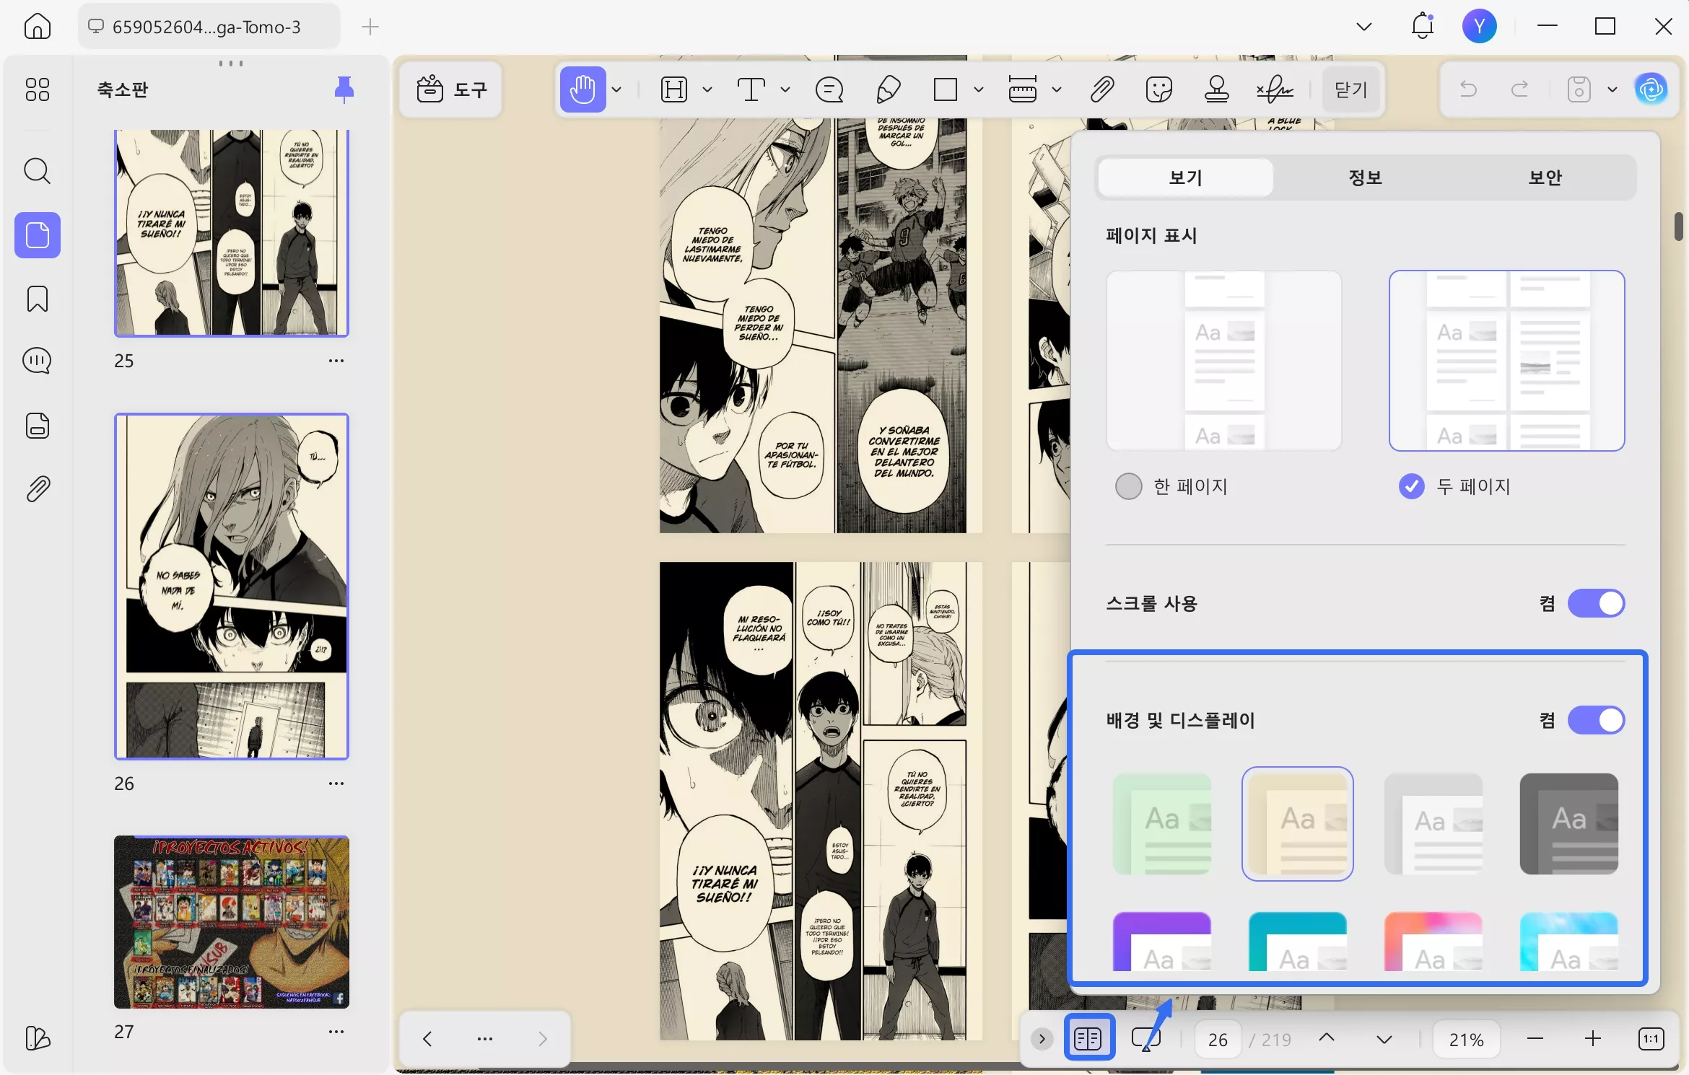Click the Attachment paperclip tool
The width and height of the screenshot is (1689, 1075).
1102,89
